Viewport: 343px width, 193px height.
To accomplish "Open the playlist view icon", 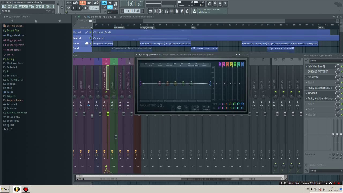I will pyautogui.click(x=151, y=11).
